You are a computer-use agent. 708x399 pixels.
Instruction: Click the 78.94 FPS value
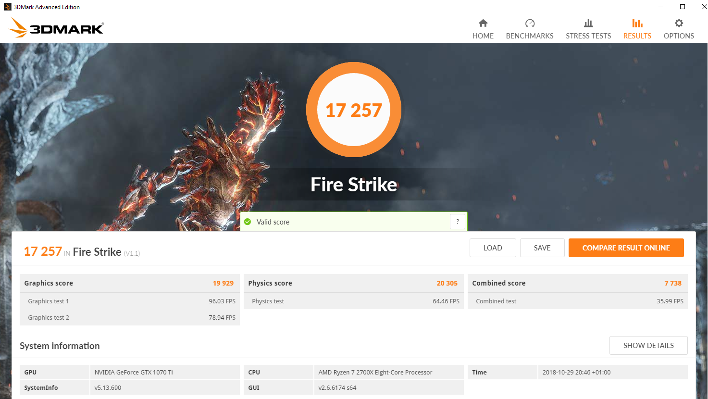click(x=222, y=318)
